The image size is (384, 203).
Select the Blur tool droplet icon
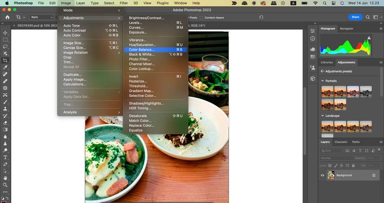pos(5,137)
